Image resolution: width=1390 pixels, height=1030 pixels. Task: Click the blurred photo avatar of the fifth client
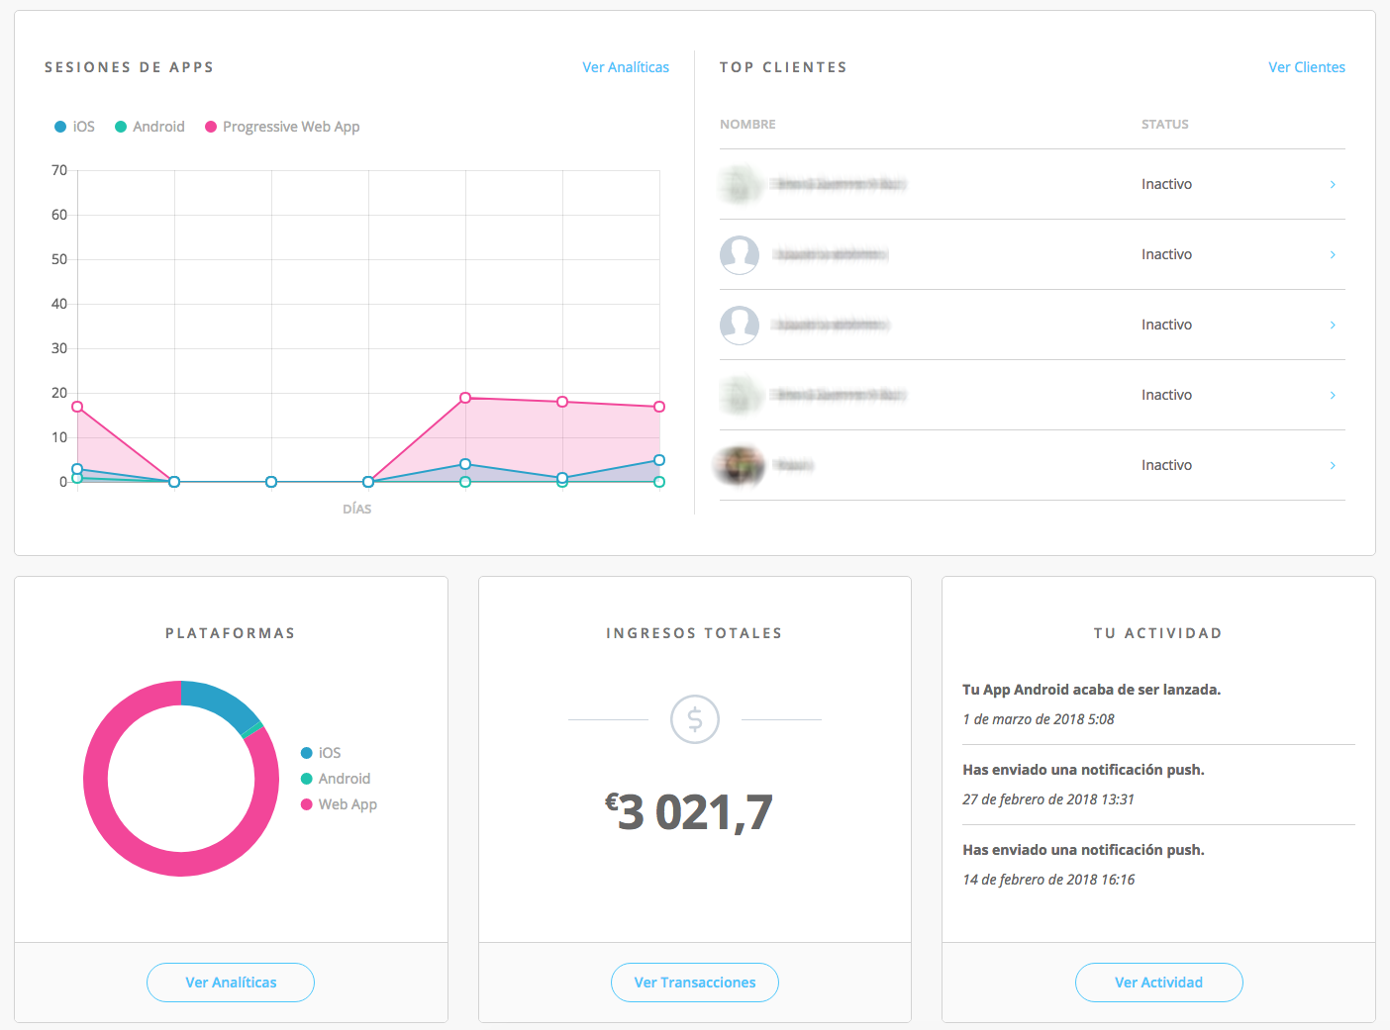pos(740,465)
